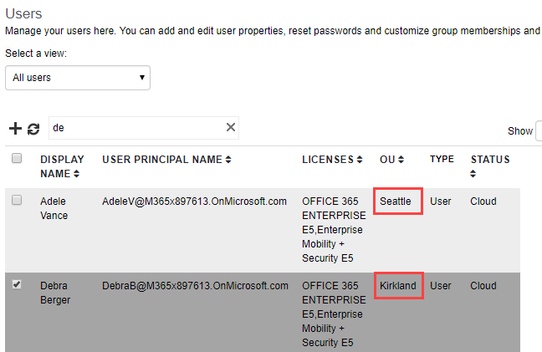
Task: Click the Kirkland OU cell
Action: pyautogui.click(x=397, y=286)
